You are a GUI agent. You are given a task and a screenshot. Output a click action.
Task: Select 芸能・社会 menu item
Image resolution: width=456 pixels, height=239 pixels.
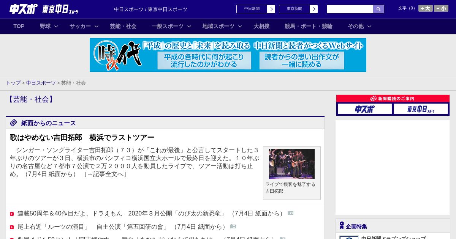pyautogui.click(x=123, y=26)
